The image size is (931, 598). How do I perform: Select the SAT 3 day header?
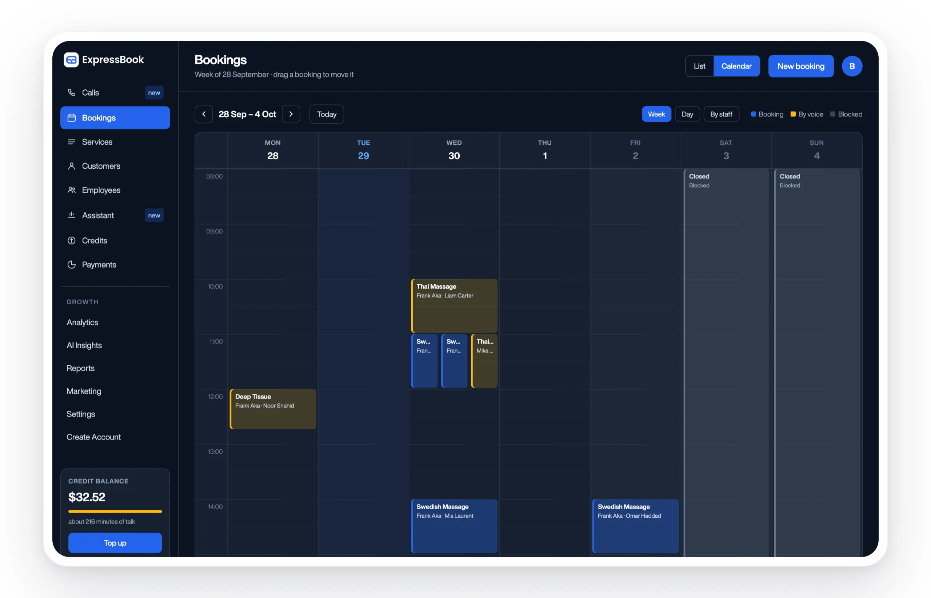726,150
